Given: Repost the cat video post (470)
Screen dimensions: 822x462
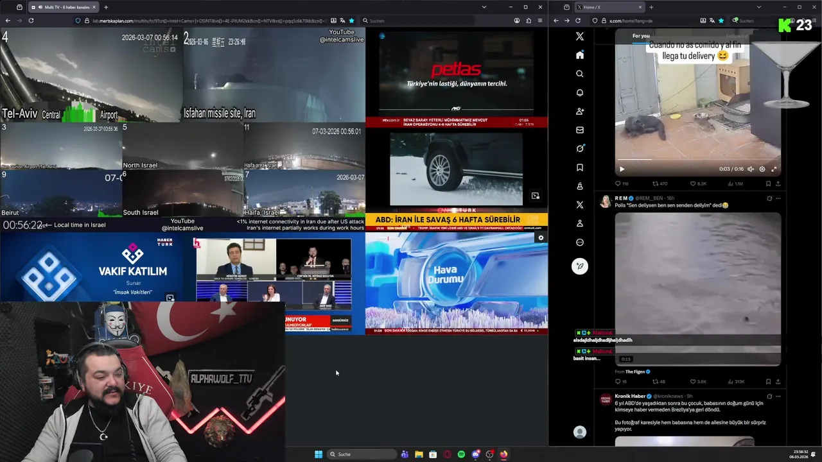Looking at the screenshot, I should coord(660,184).
